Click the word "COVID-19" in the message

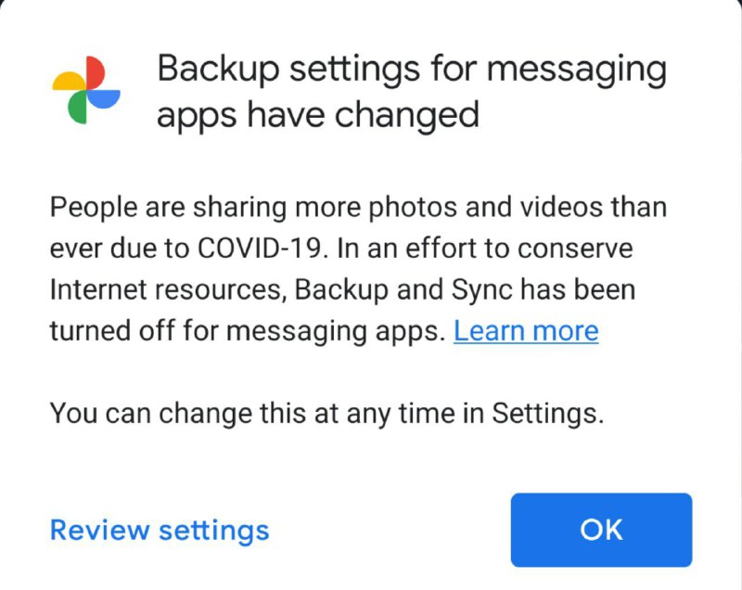(x=258, y=250)
